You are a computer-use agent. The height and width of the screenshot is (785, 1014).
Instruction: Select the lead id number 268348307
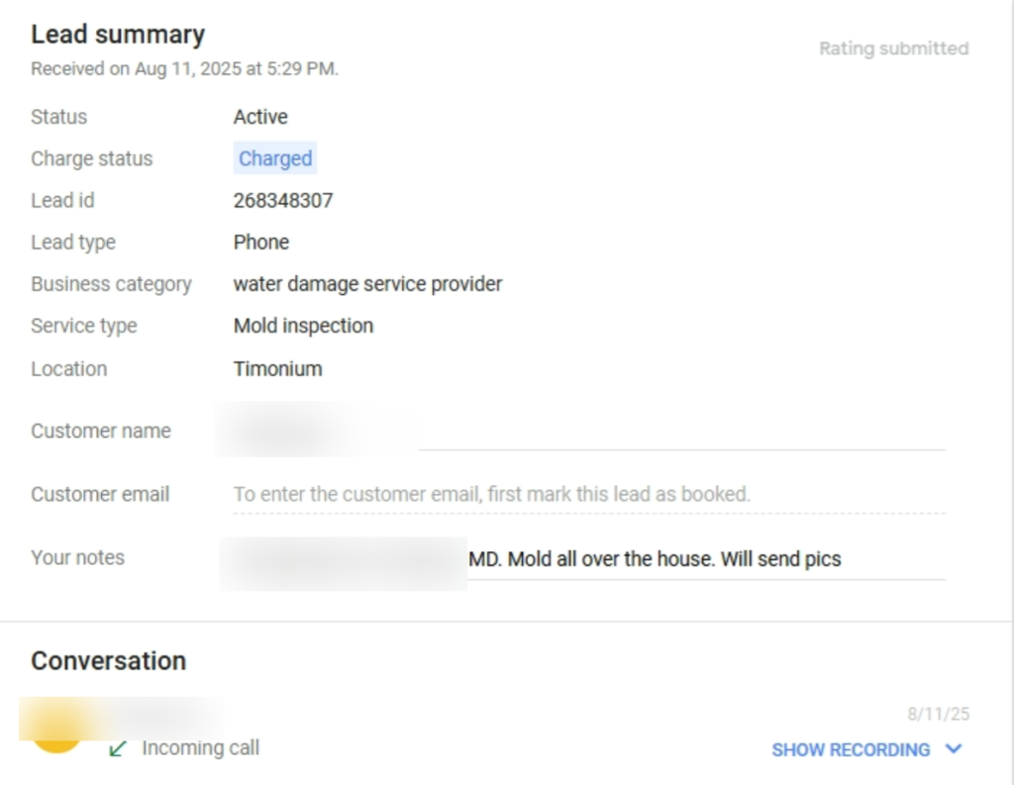point(283,201)
